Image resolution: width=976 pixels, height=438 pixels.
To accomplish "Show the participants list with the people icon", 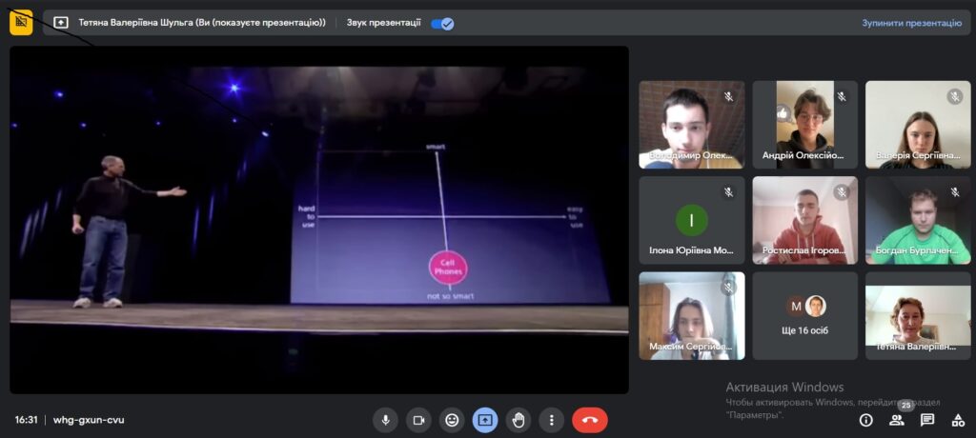I will [x=896, y=421].
